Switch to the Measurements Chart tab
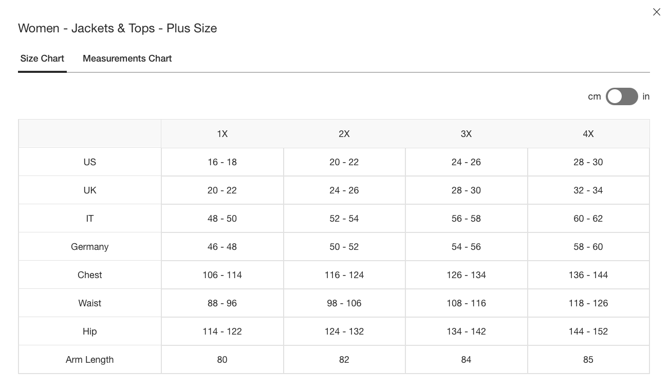Image resolution: width=669 pixels, height=391 pixels. tap(127, 58)
